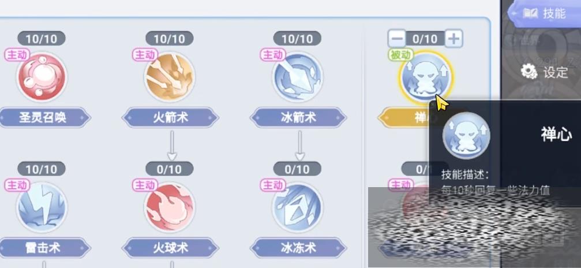Viewport: 581px width, 268px height.
Task: Click the 0/10 level counter above 火球术
Action: click(169, 169)
